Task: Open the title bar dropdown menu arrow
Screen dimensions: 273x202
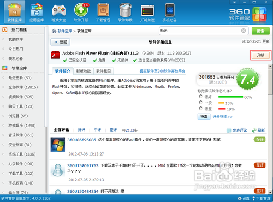Action: [x=234, y=2]
